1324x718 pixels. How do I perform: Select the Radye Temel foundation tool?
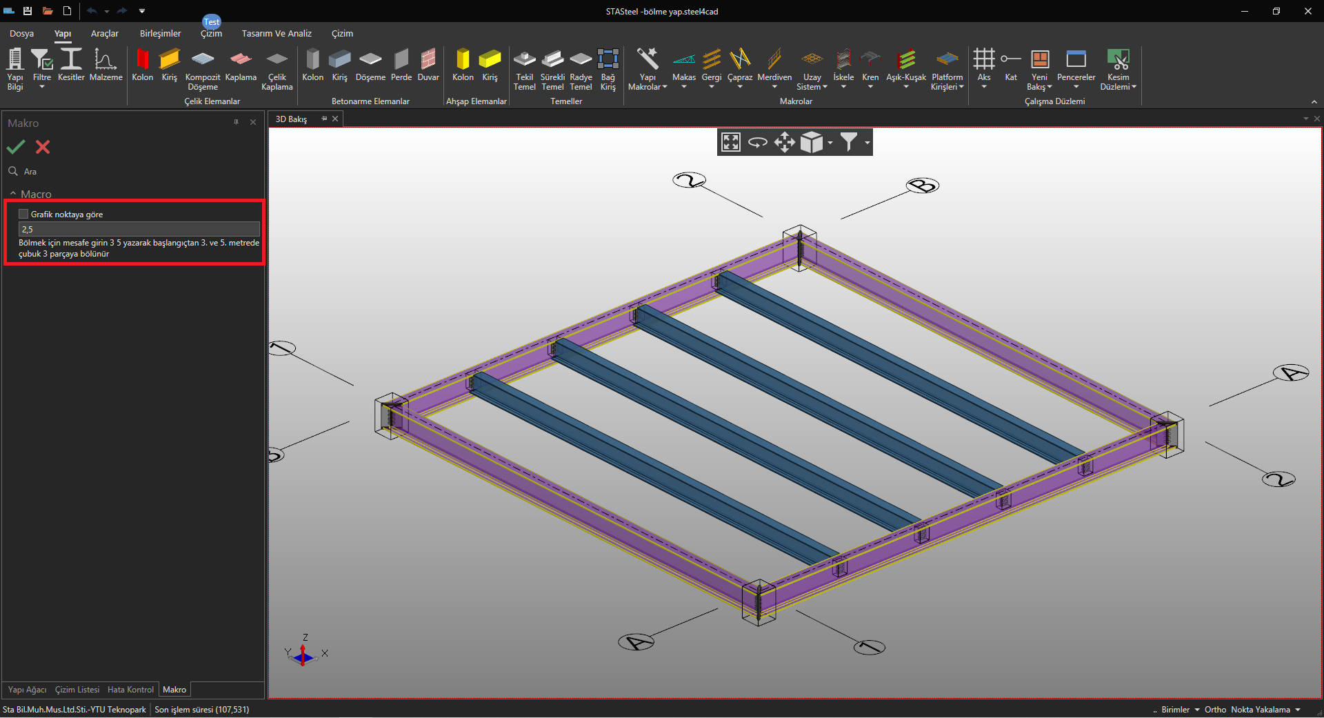(x=581, y=68)
